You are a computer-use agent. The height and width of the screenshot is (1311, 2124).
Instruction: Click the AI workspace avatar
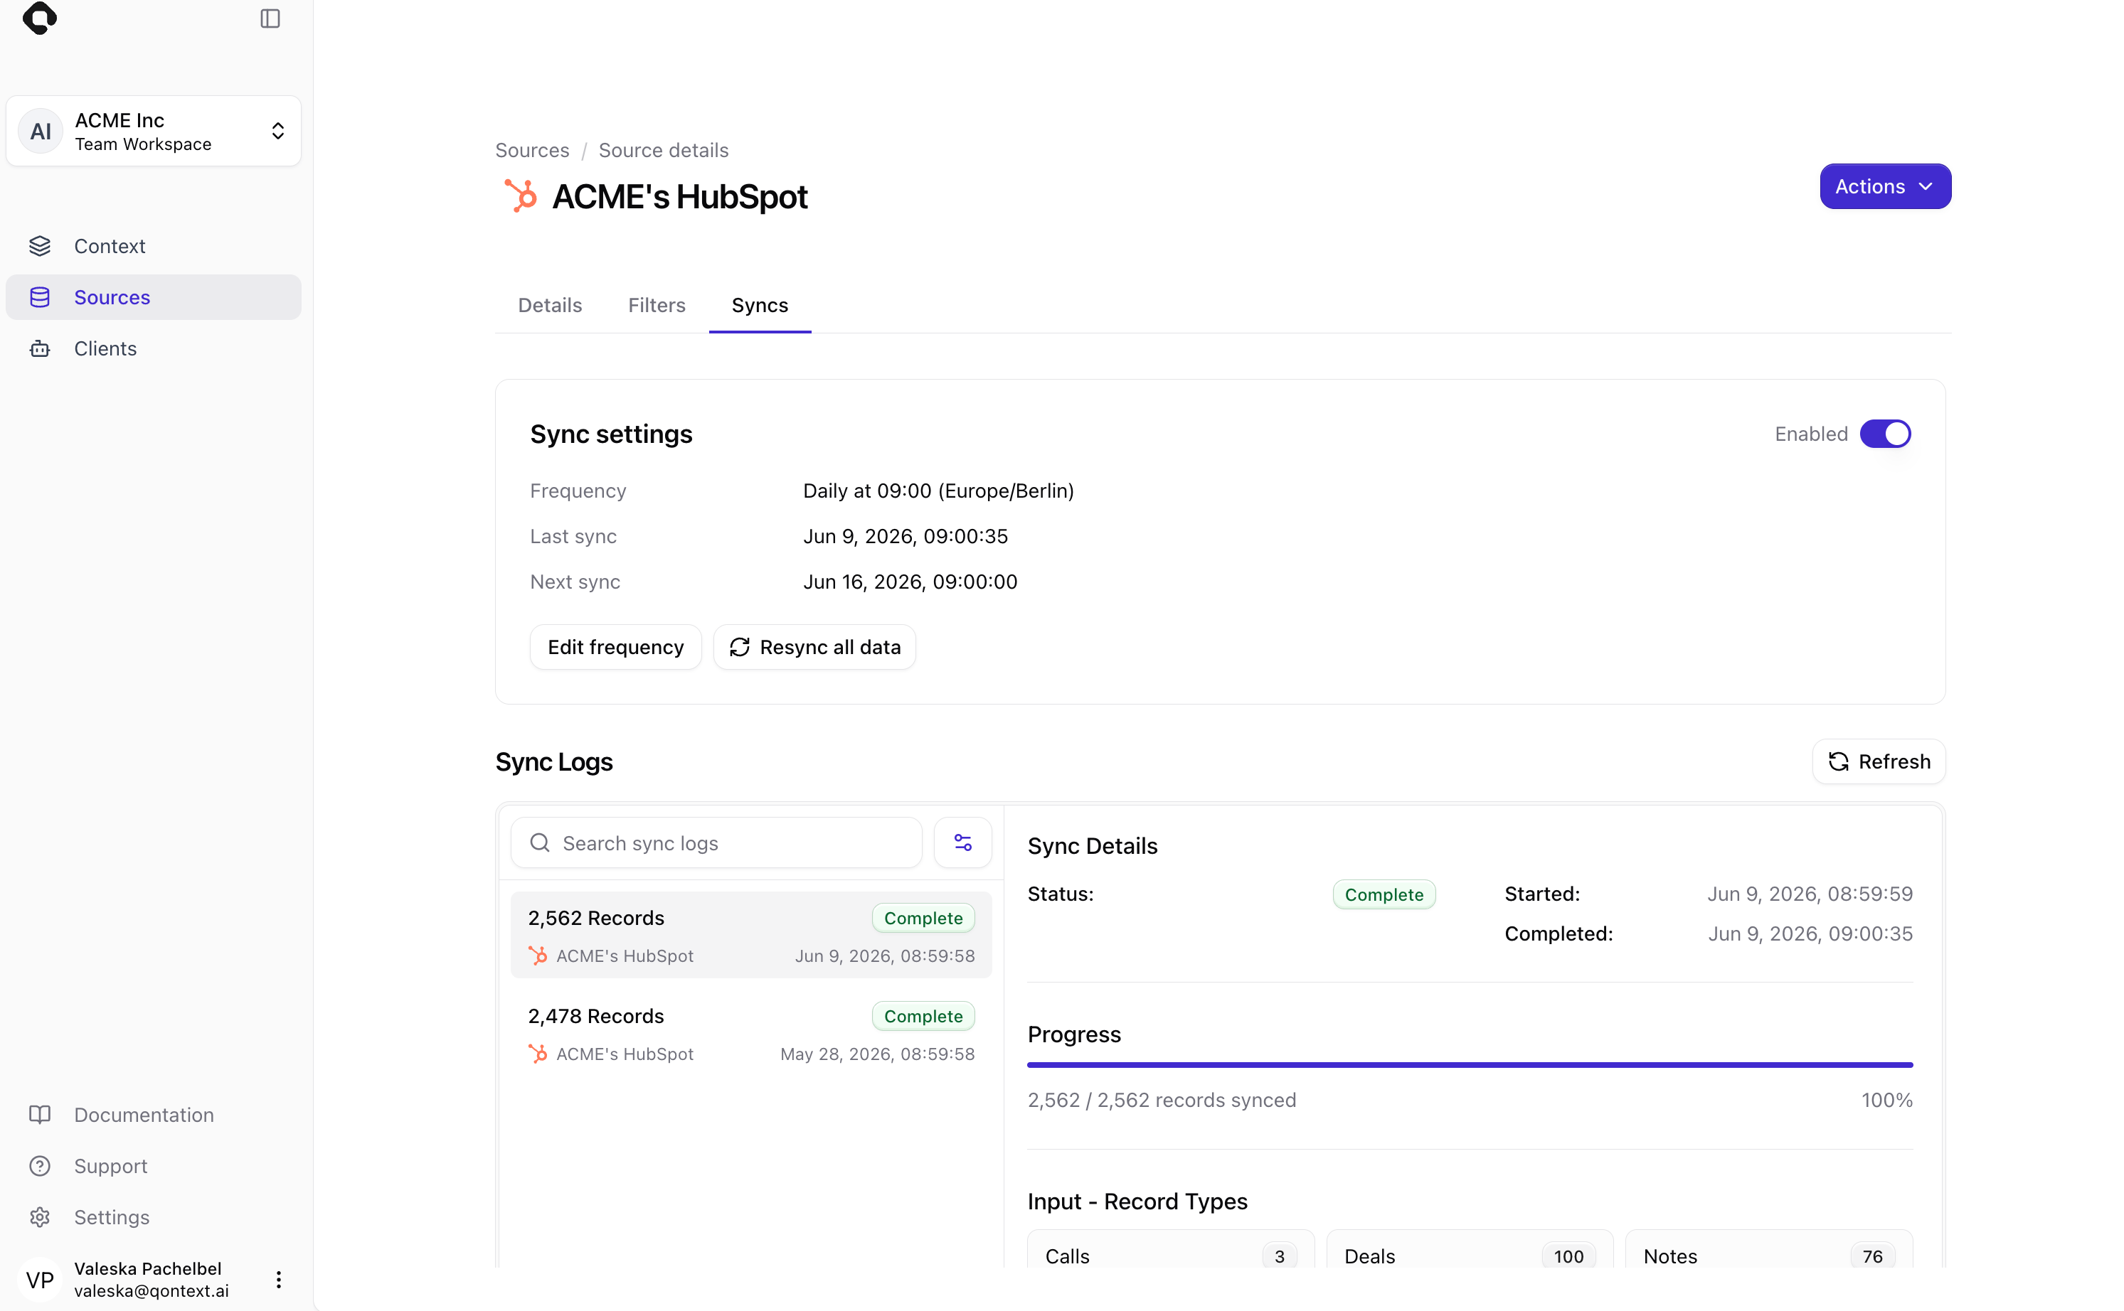click(x=41, y=131)
